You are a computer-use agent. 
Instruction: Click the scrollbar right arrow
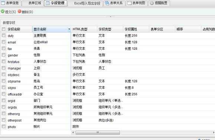point(214,133)
